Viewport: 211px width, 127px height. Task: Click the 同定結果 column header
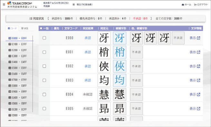(88, 28)
